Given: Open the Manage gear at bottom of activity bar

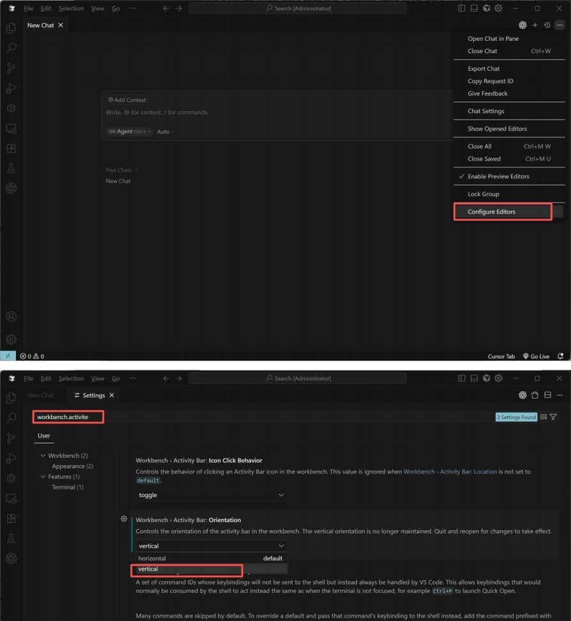Looking at the screenshot, I should point(10,339).
